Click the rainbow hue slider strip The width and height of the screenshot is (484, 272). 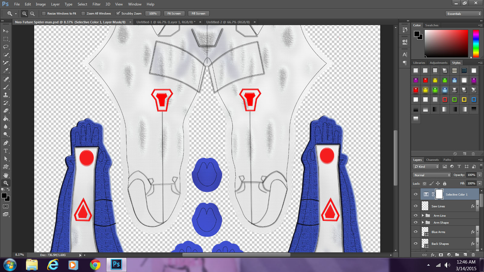(x=476, y=44)
